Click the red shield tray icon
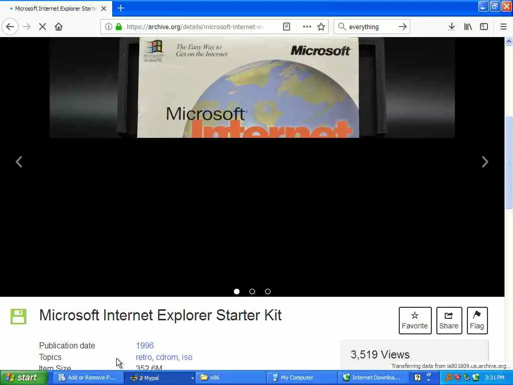 [457, 378]
